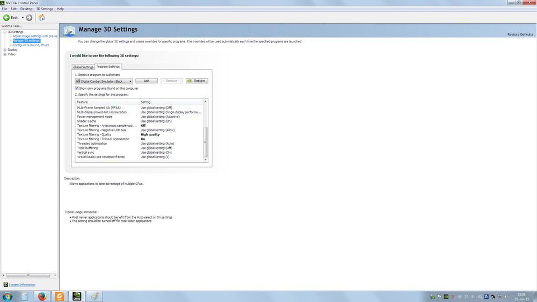Click the Restore button

pos(197,81)
